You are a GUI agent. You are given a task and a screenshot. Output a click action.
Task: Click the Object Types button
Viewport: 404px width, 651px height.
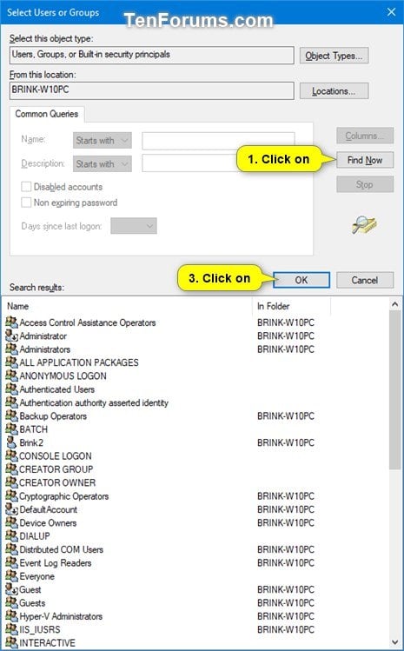[x=334, y=56]
